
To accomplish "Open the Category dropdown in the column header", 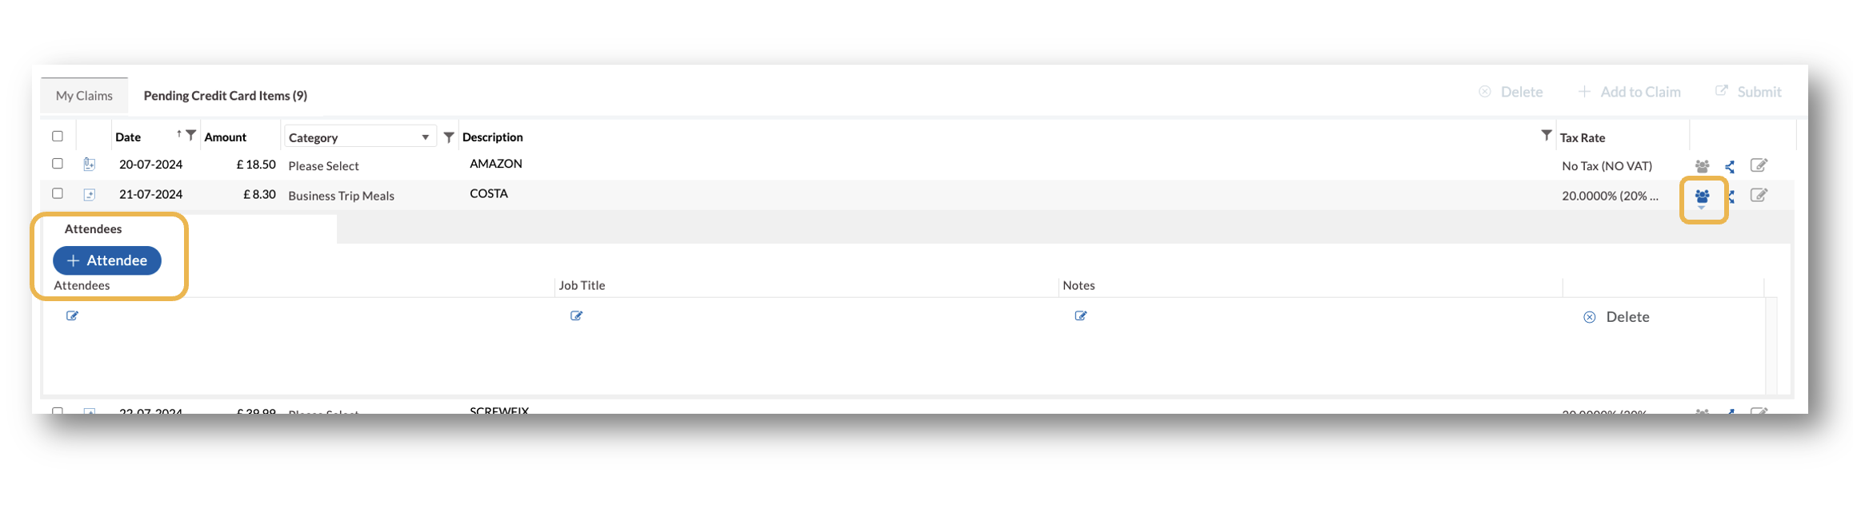I will (426, 136).
